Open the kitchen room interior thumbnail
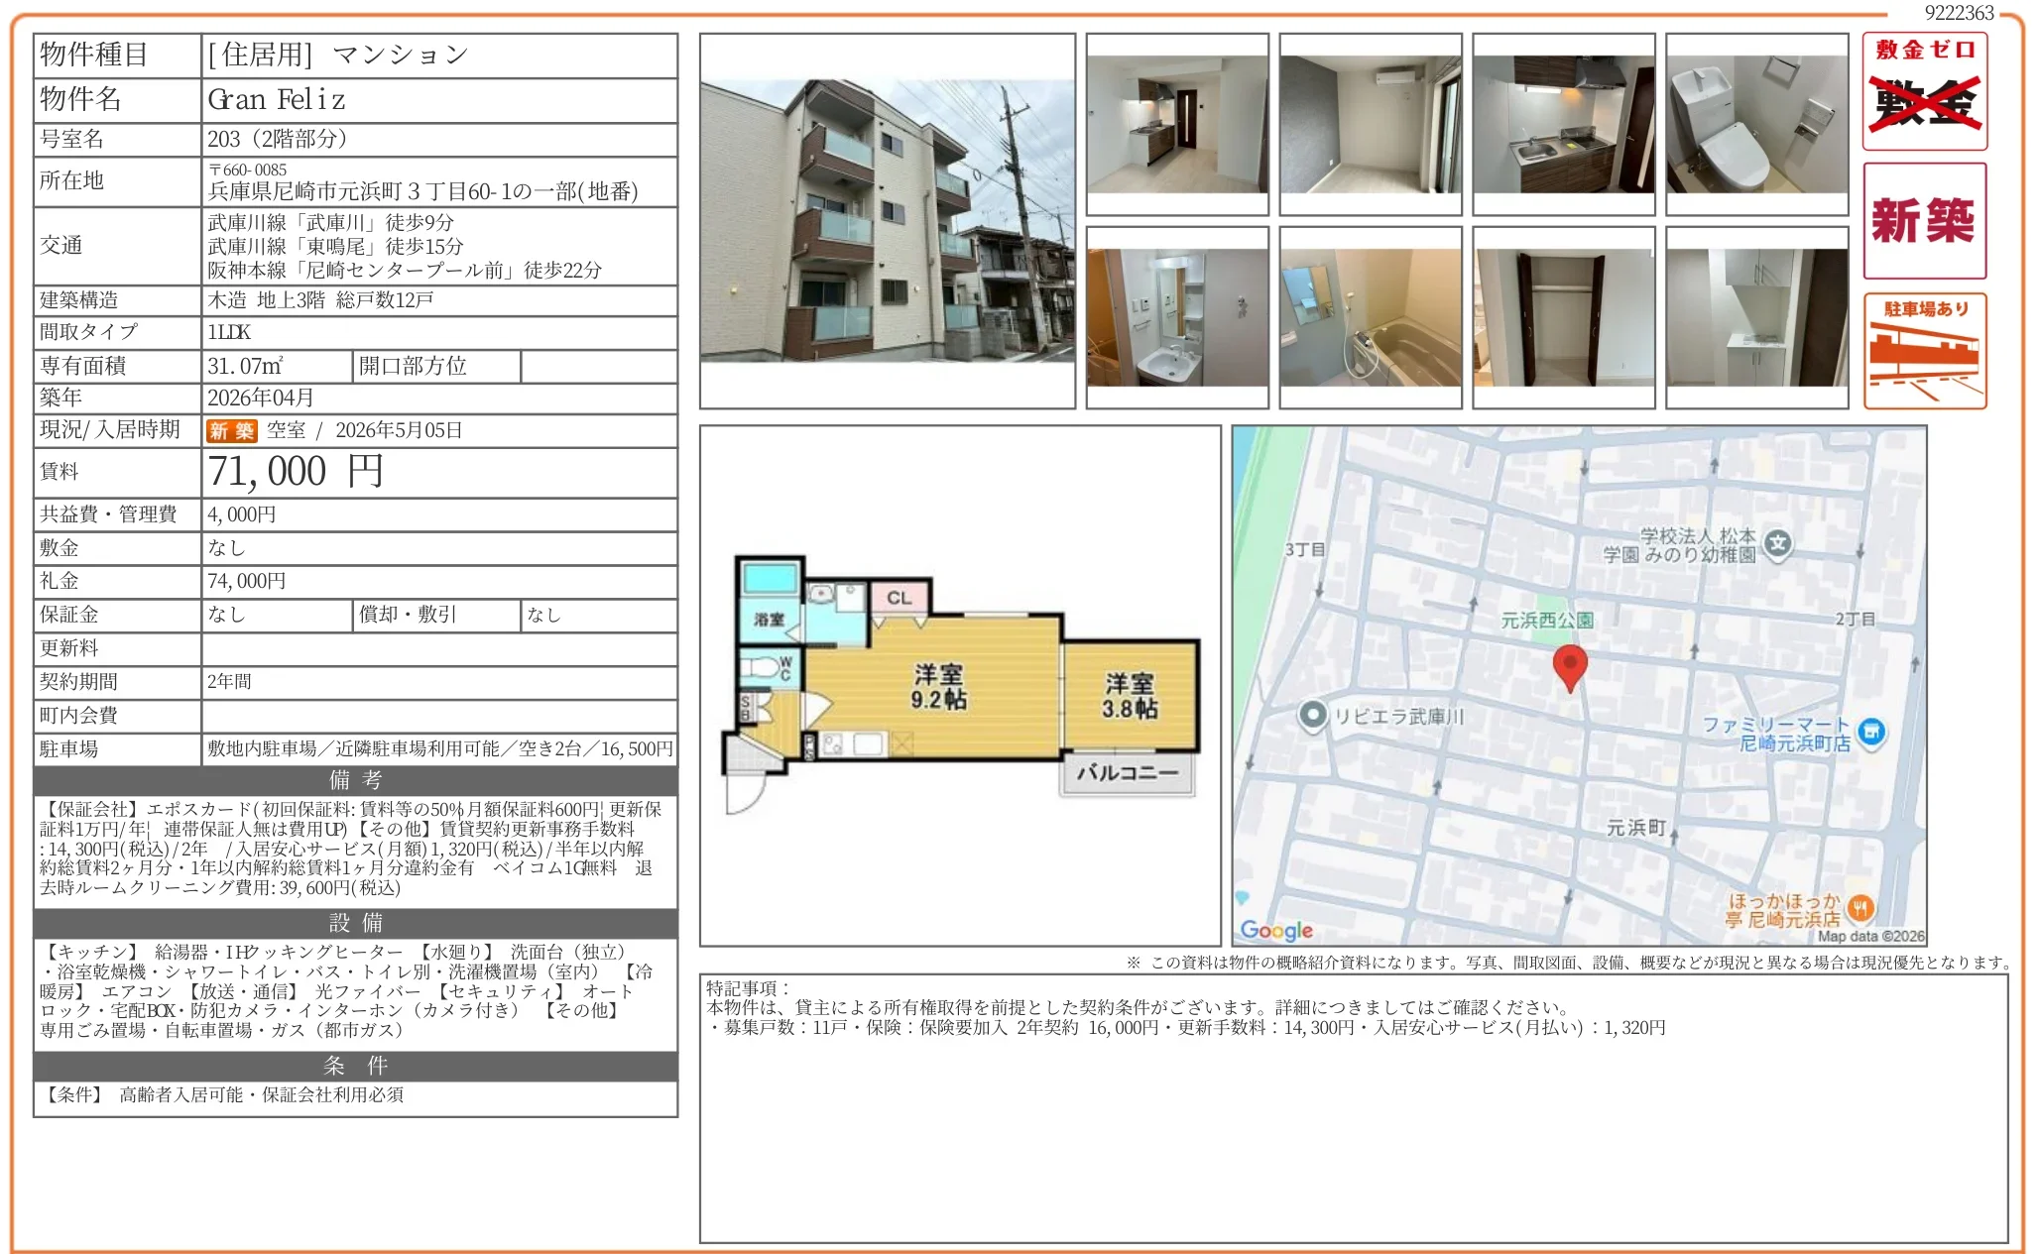 click(1176, 124)
